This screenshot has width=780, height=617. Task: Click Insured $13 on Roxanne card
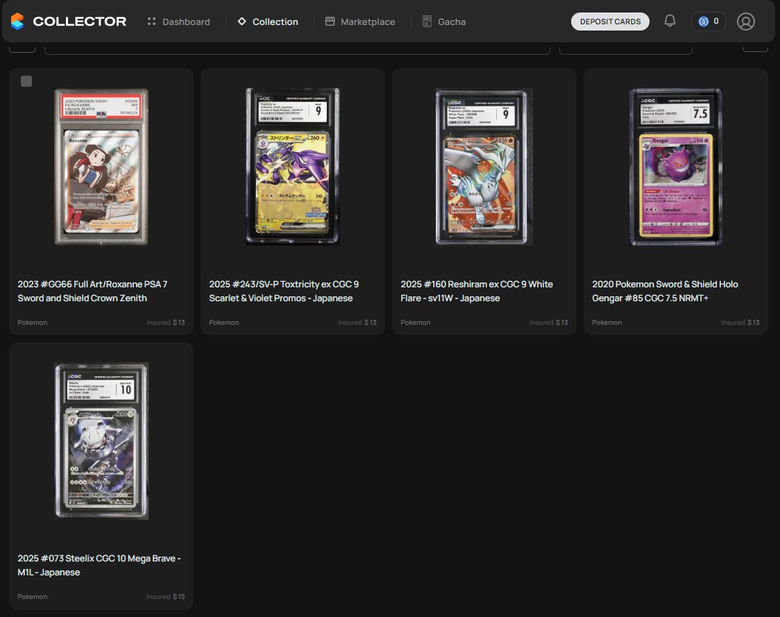pyautogui.click(x=166, y=323)
